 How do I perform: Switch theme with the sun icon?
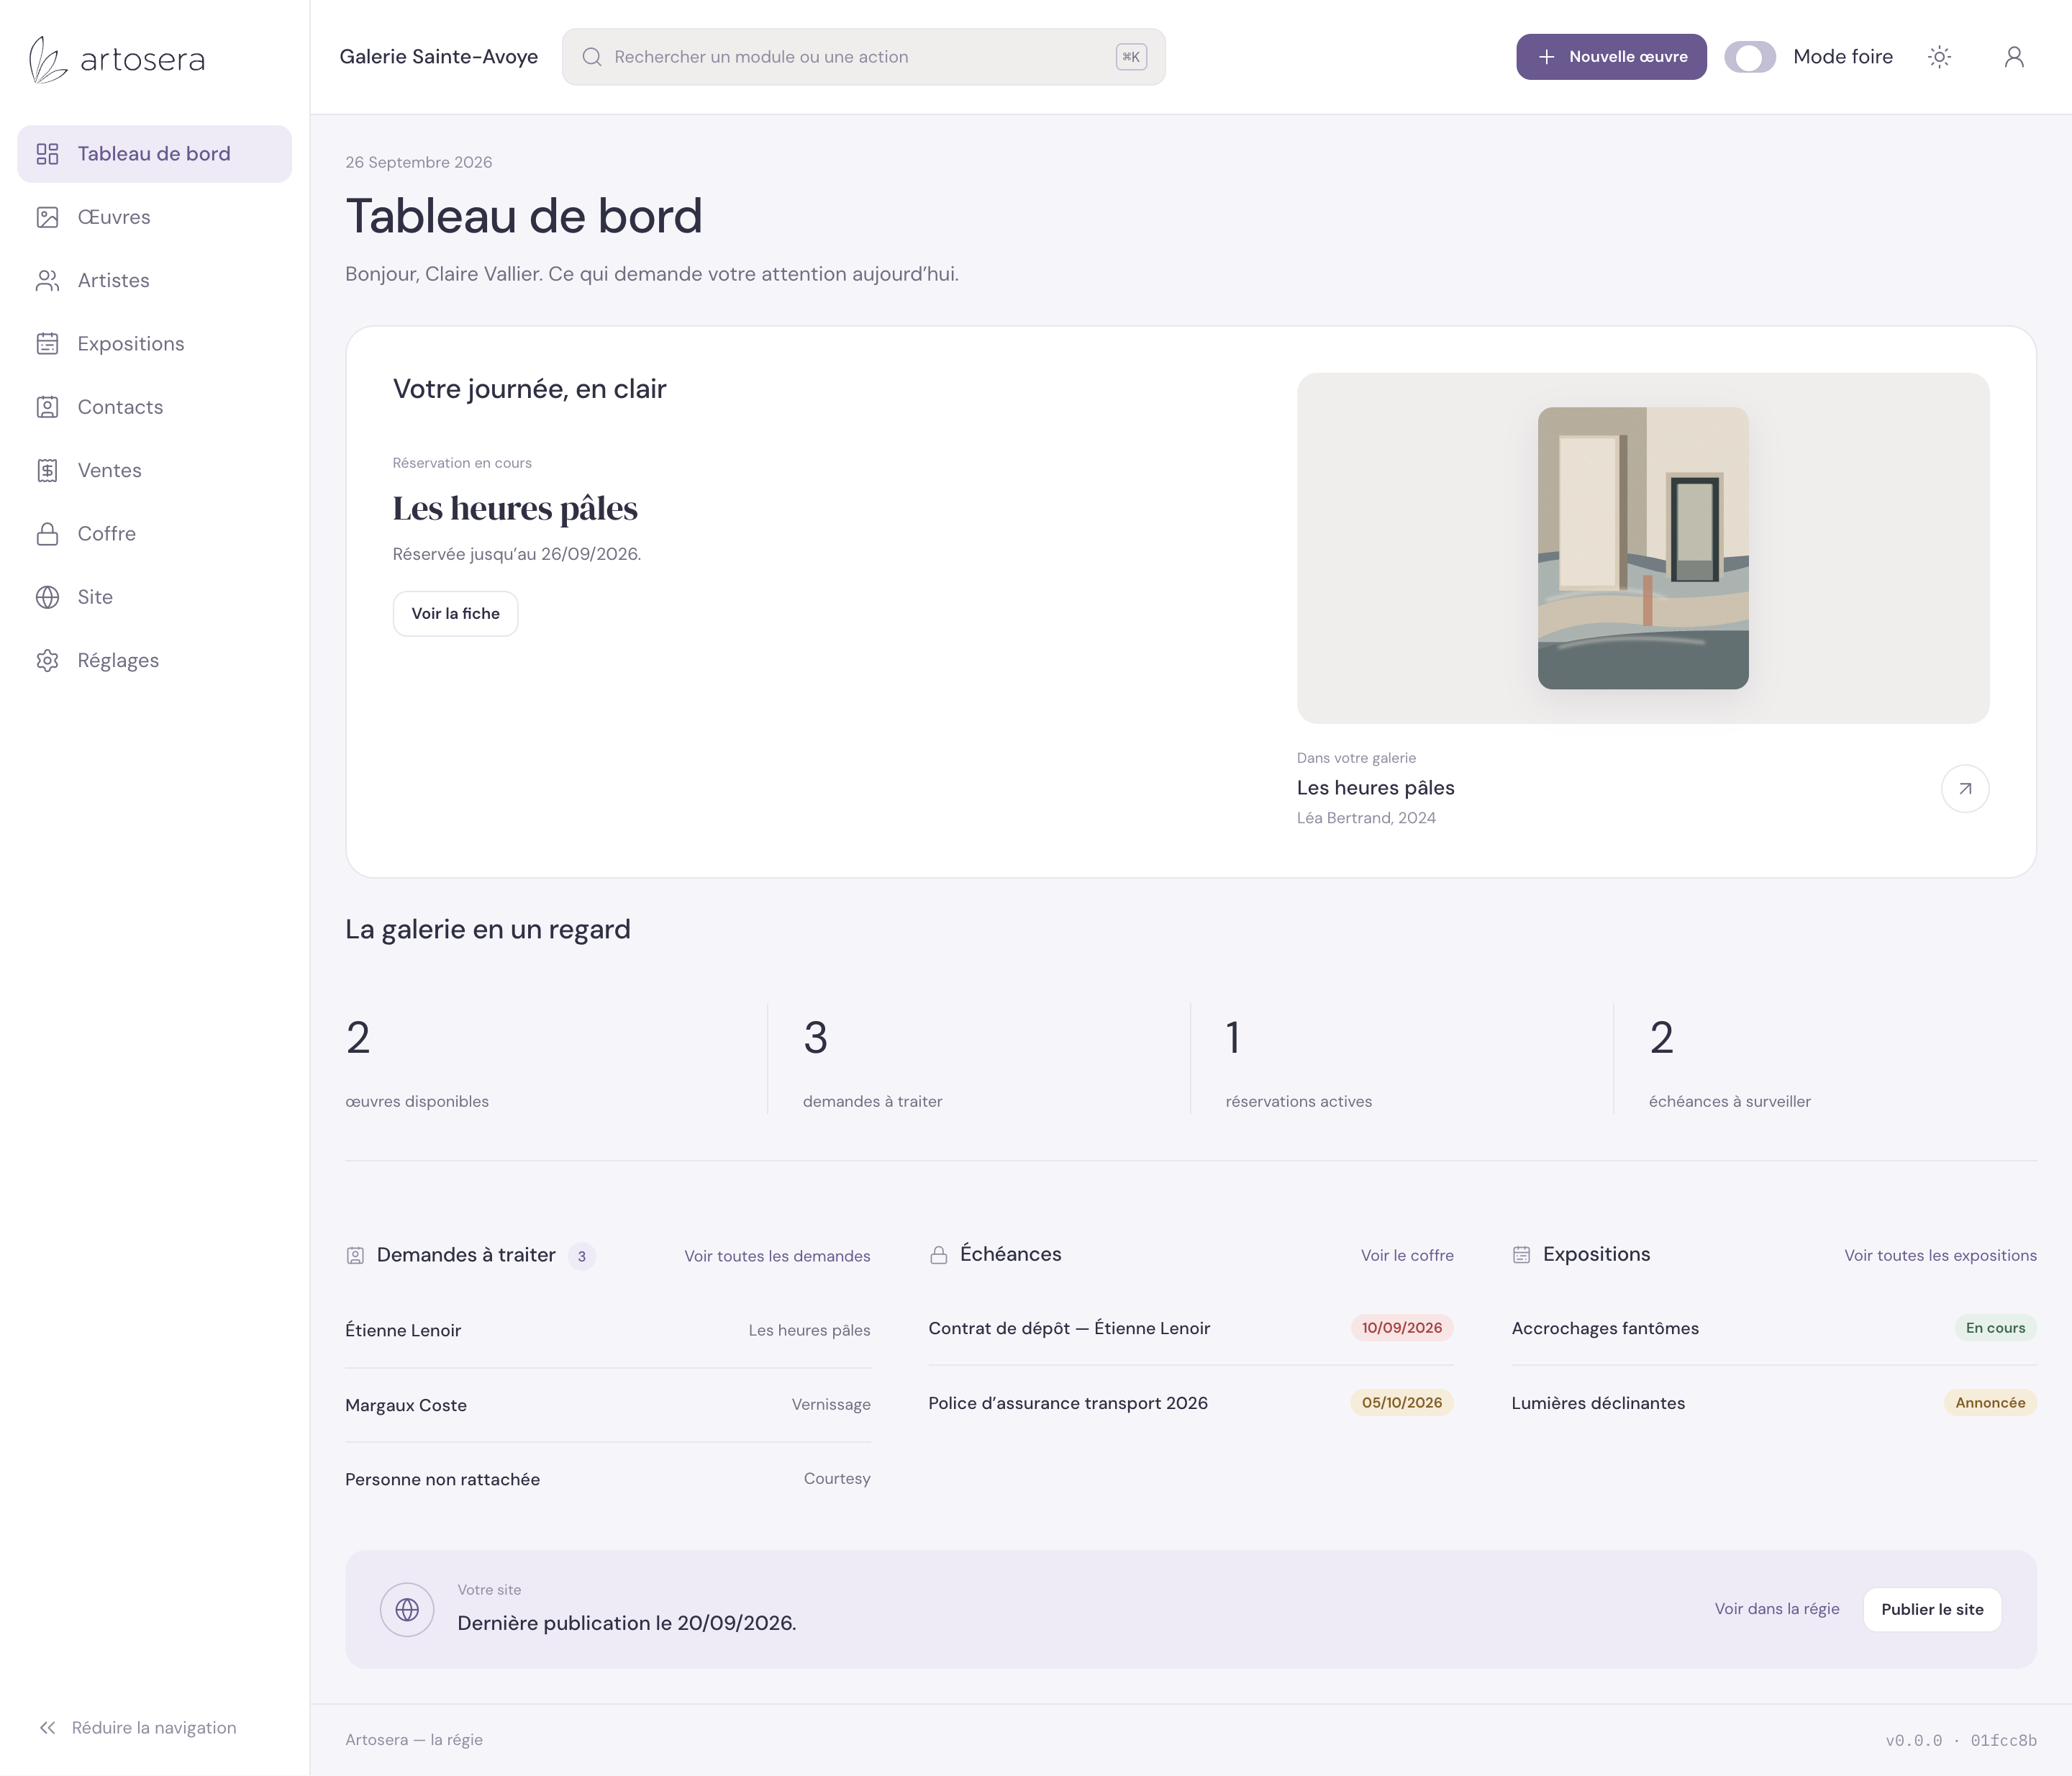pyautogui.click(x=1939, y=57)
